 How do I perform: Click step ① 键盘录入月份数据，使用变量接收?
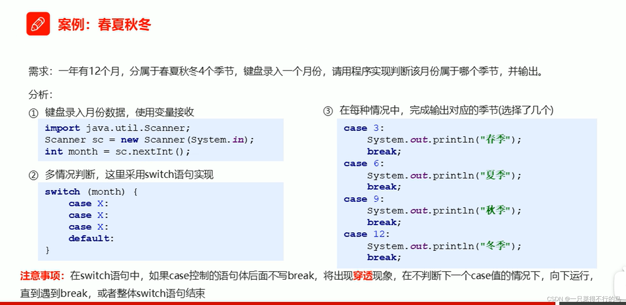(111, 112)
